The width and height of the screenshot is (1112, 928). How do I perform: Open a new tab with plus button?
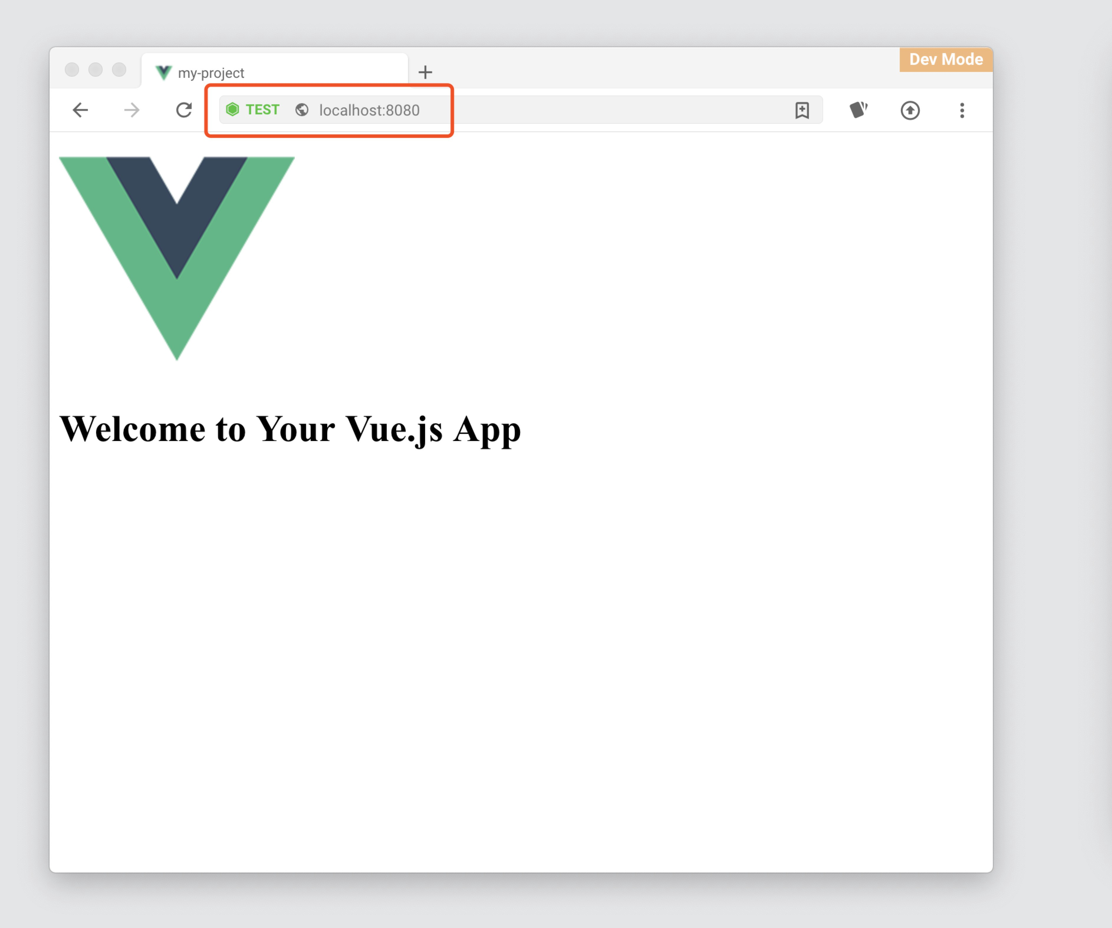click(x=425, y=72)
